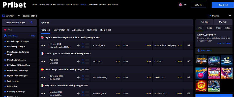Launch the Plinko mini game
The width and height of the screenshot is (234, 97).
click(201, 73)
